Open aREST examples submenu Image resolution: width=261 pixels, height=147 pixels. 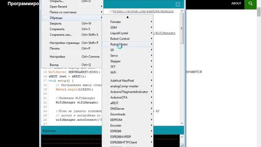[x=128, y=103]
